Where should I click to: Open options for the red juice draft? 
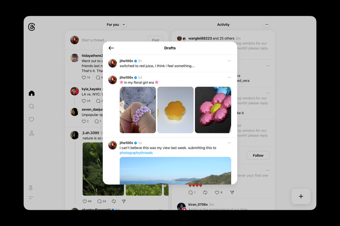point(229,61)
